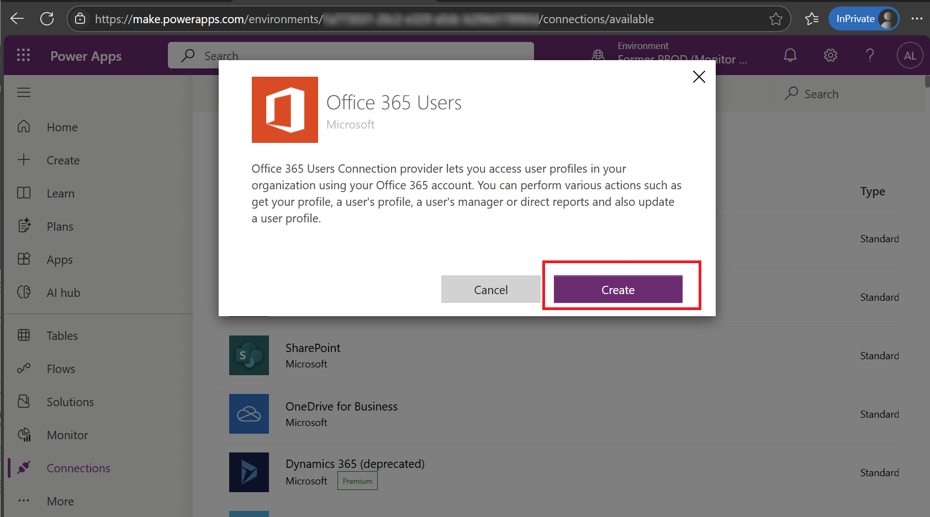This screenshot has height=517, width=930.
Task: Collapse the sidebar with the hamburger icon
Action: 24,92
